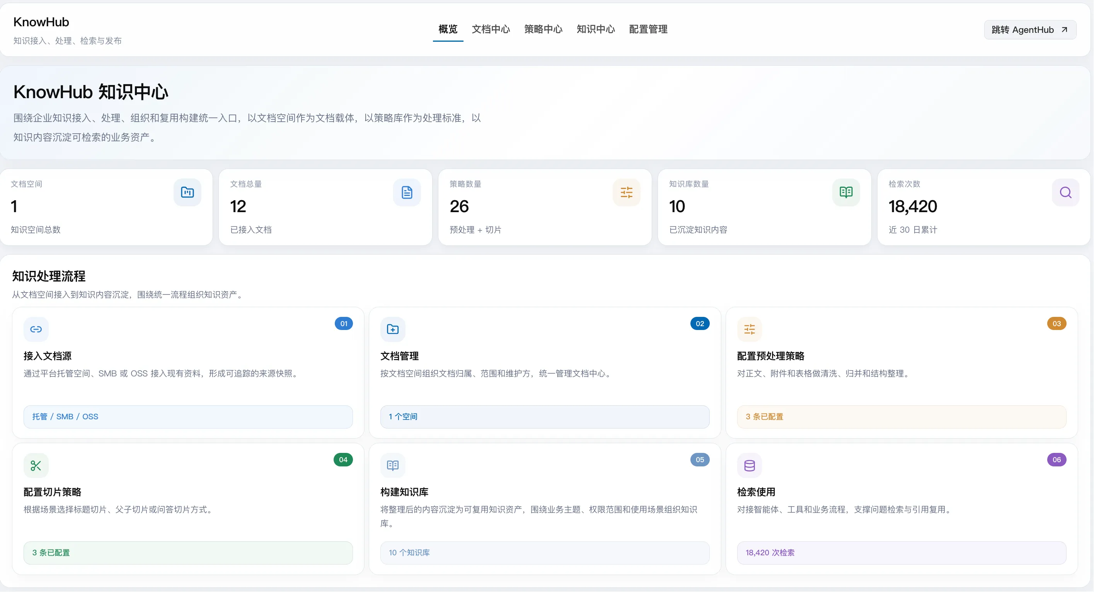
Task: Click the step badge 02
Action: [x=700, y=323]
